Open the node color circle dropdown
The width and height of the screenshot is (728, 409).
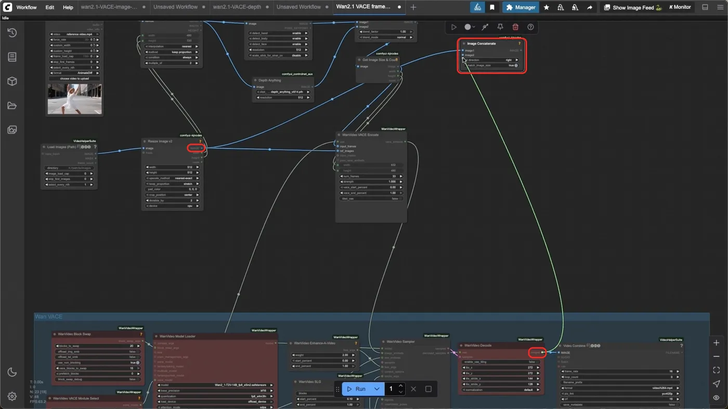click(x=470, y=27)
